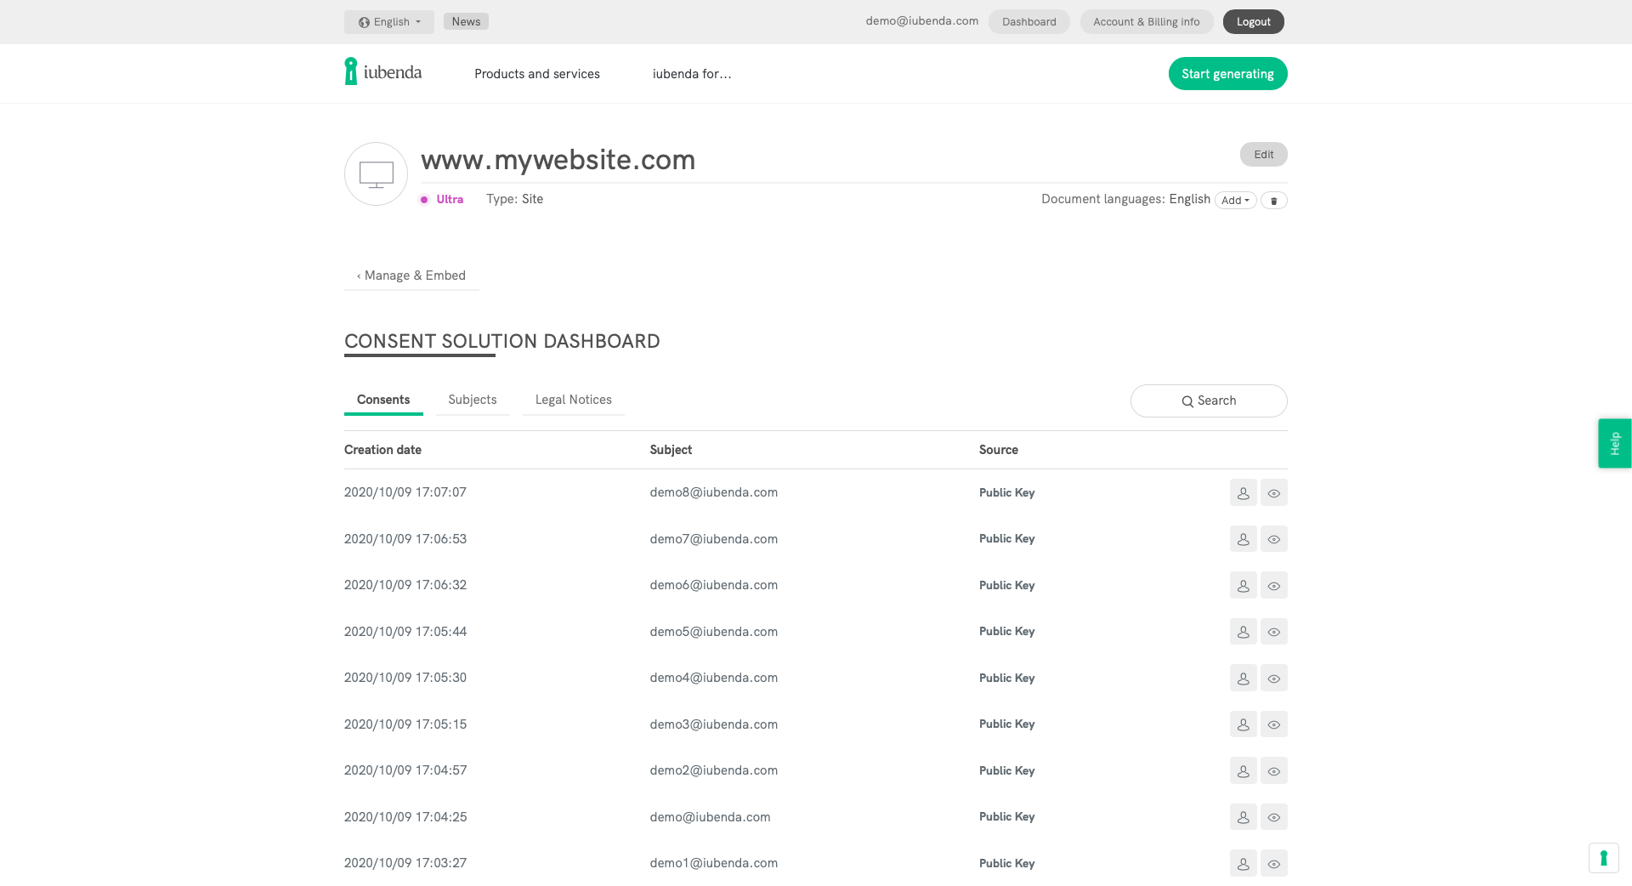The image size is (1632, 886).
Task: Click the Start generating button
Action: tap(1227, 74)
